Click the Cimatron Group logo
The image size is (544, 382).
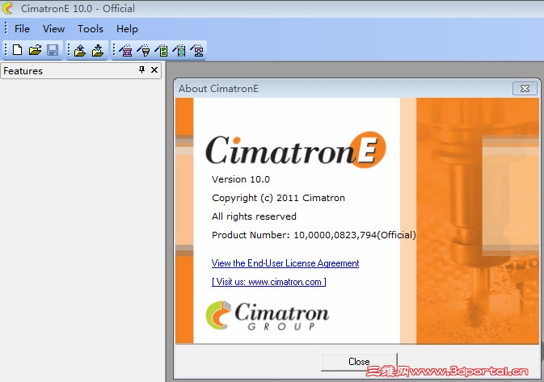tap(267, 316)
